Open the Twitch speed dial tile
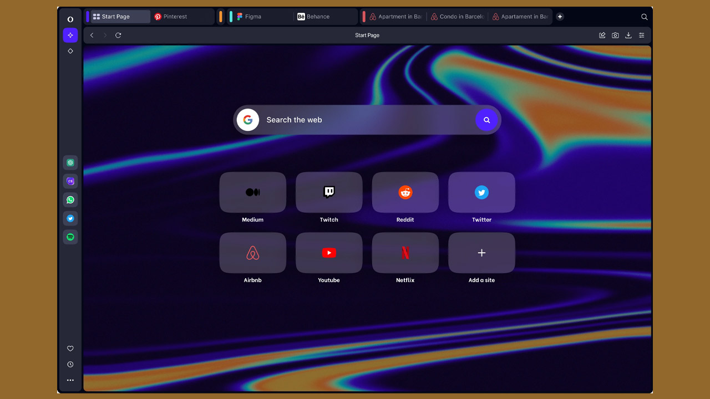This screenshot has height=399, width=710. tap(329, 192)
